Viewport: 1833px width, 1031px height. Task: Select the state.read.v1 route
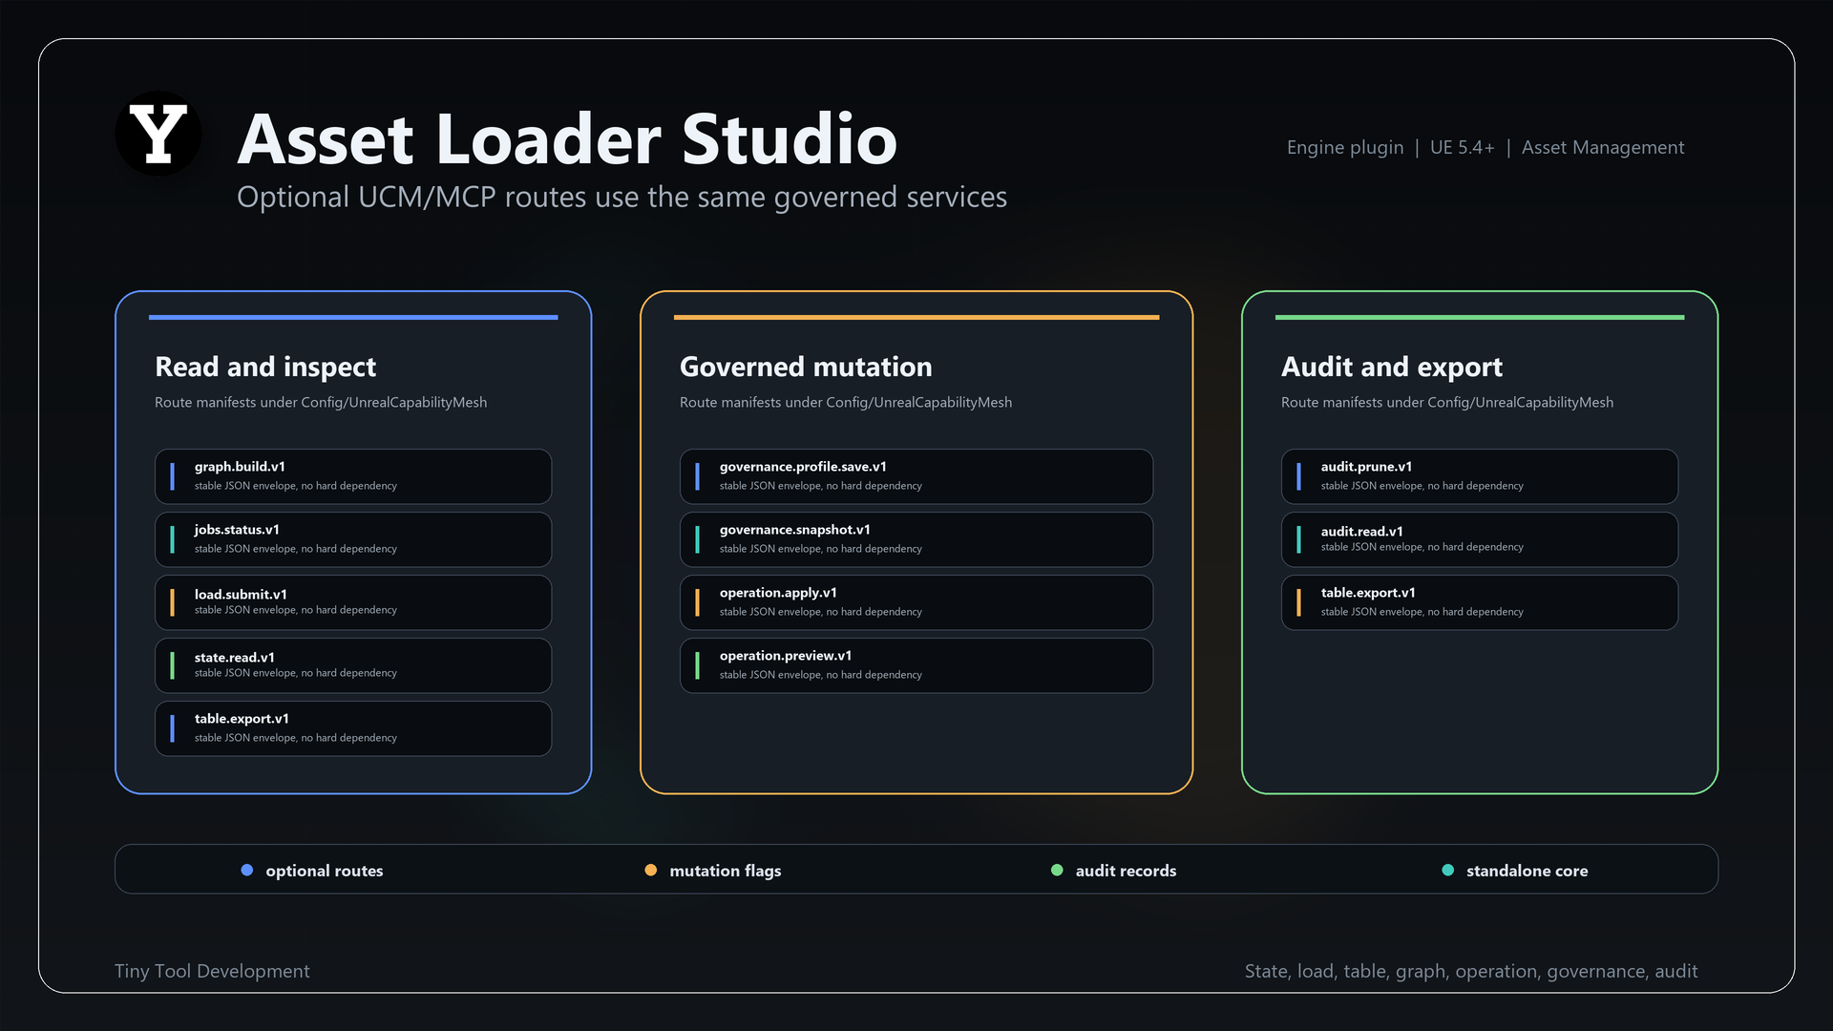click(353, 665)
